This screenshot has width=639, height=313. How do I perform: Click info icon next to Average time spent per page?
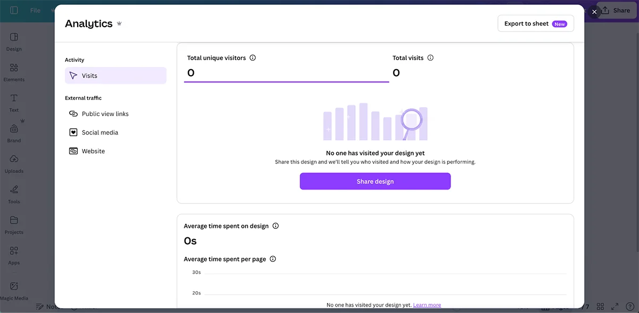(x=273, y=259)
